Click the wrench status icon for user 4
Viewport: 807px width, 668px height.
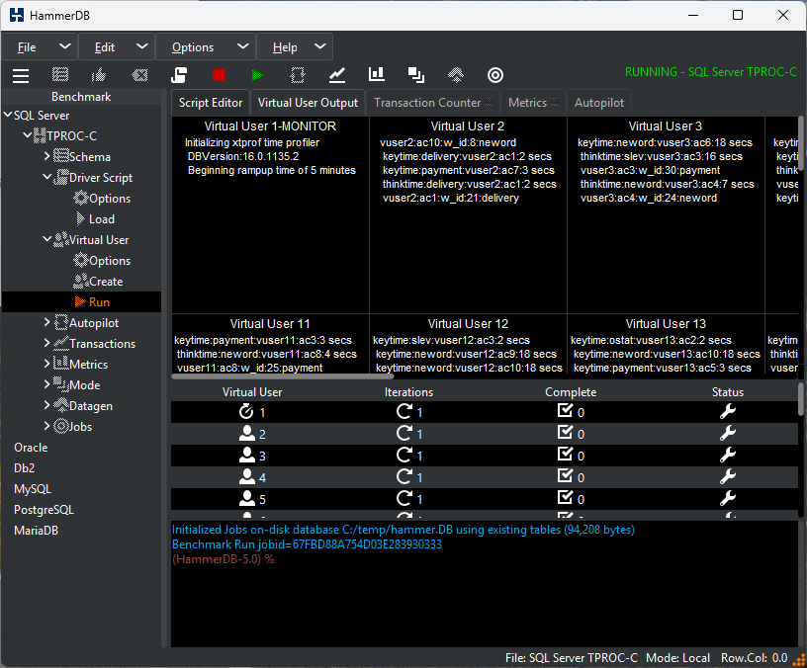728,477
